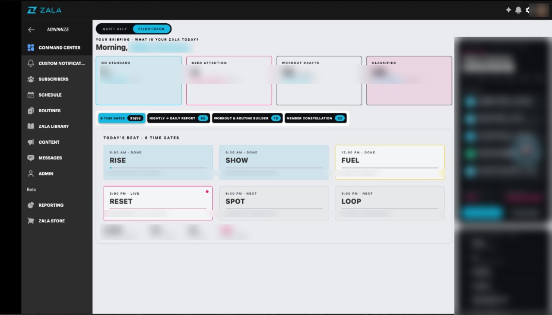Click the Reporting pie chart icon

31,205
